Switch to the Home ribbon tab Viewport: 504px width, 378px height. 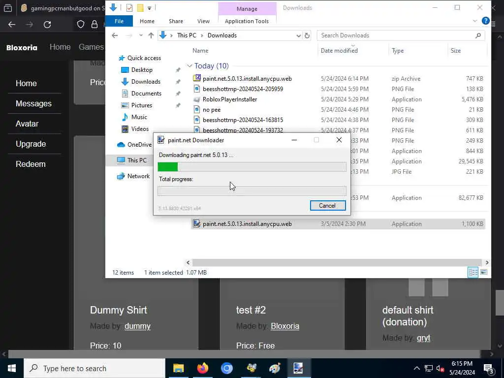(147, 21)
